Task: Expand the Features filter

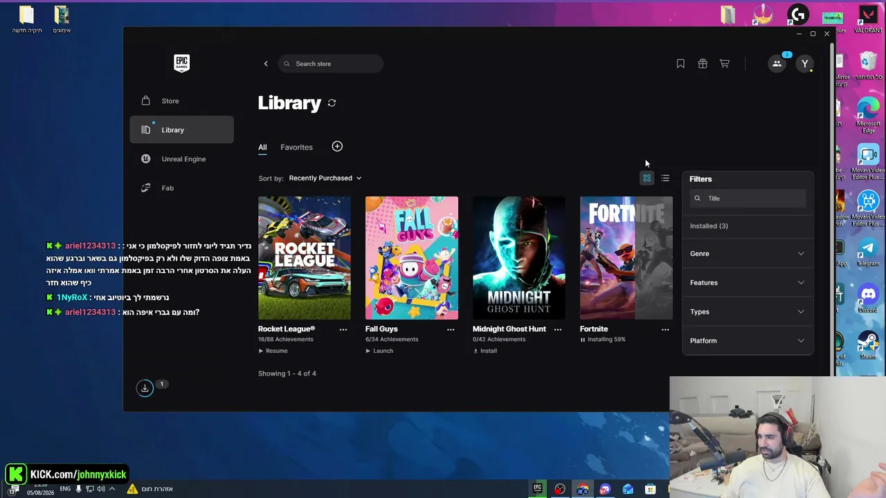Action: pos(748,283)
